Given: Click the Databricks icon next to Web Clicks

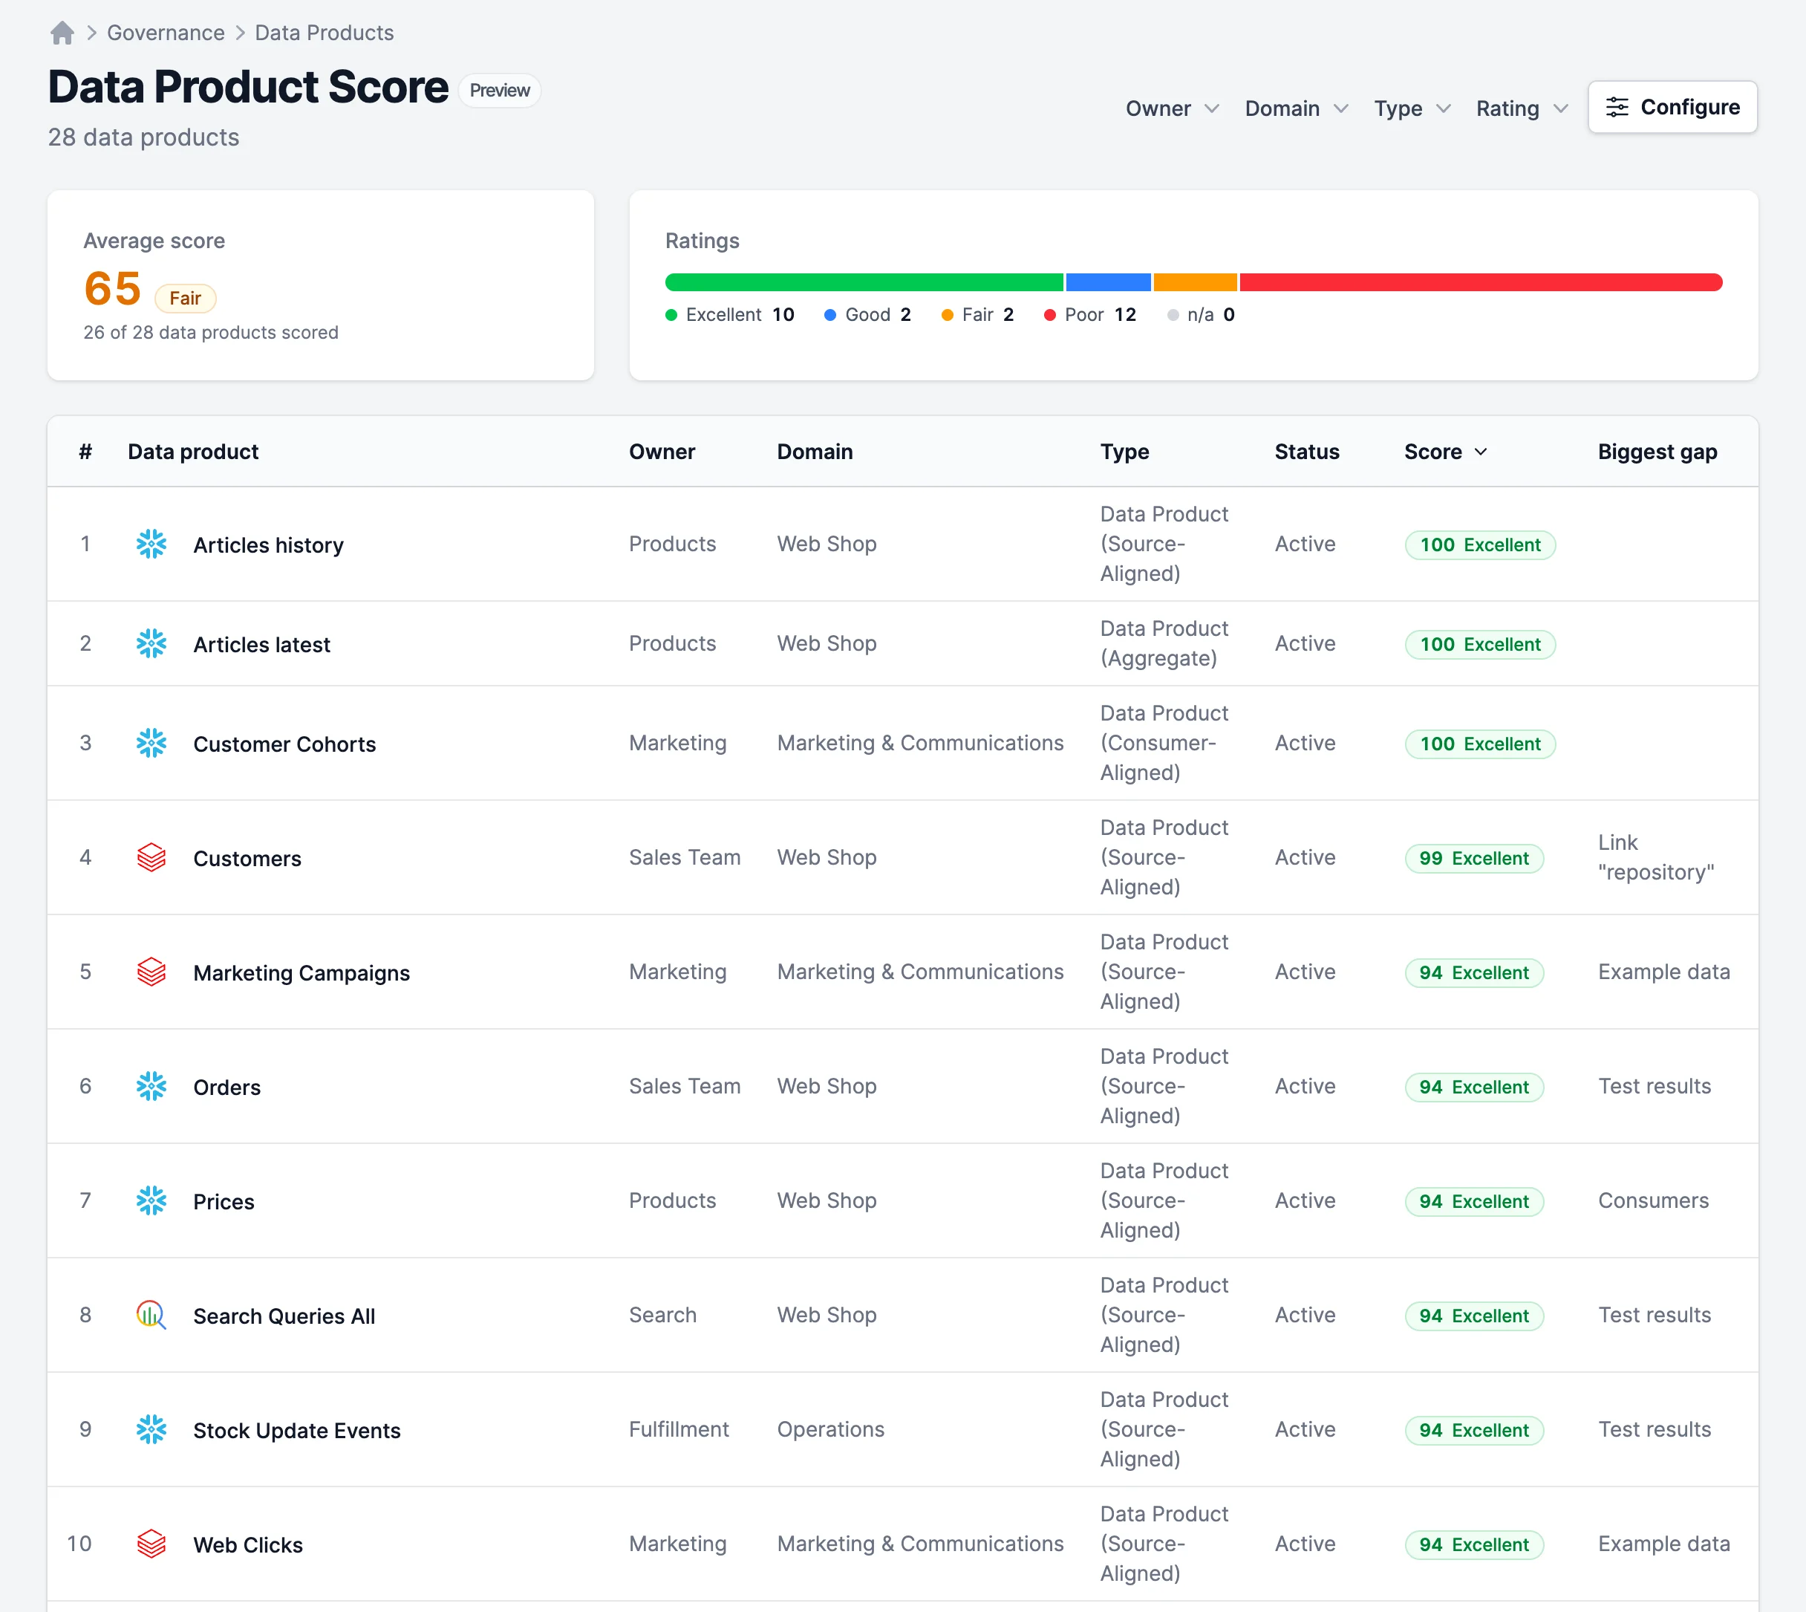Looking at the screenshot, I should [151, 1544].
